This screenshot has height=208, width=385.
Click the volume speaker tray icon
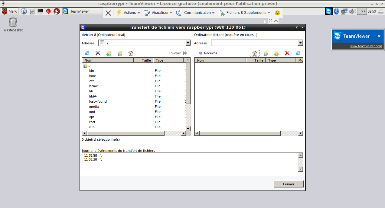pos(352,11)
